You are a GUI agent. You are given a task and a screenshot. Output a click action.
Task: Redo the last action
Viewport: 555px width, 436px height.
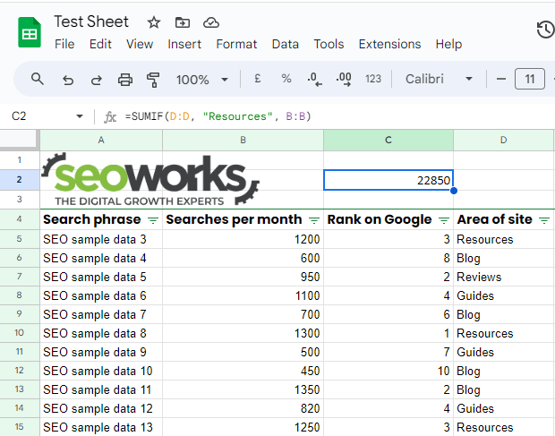tap(97, 80)
